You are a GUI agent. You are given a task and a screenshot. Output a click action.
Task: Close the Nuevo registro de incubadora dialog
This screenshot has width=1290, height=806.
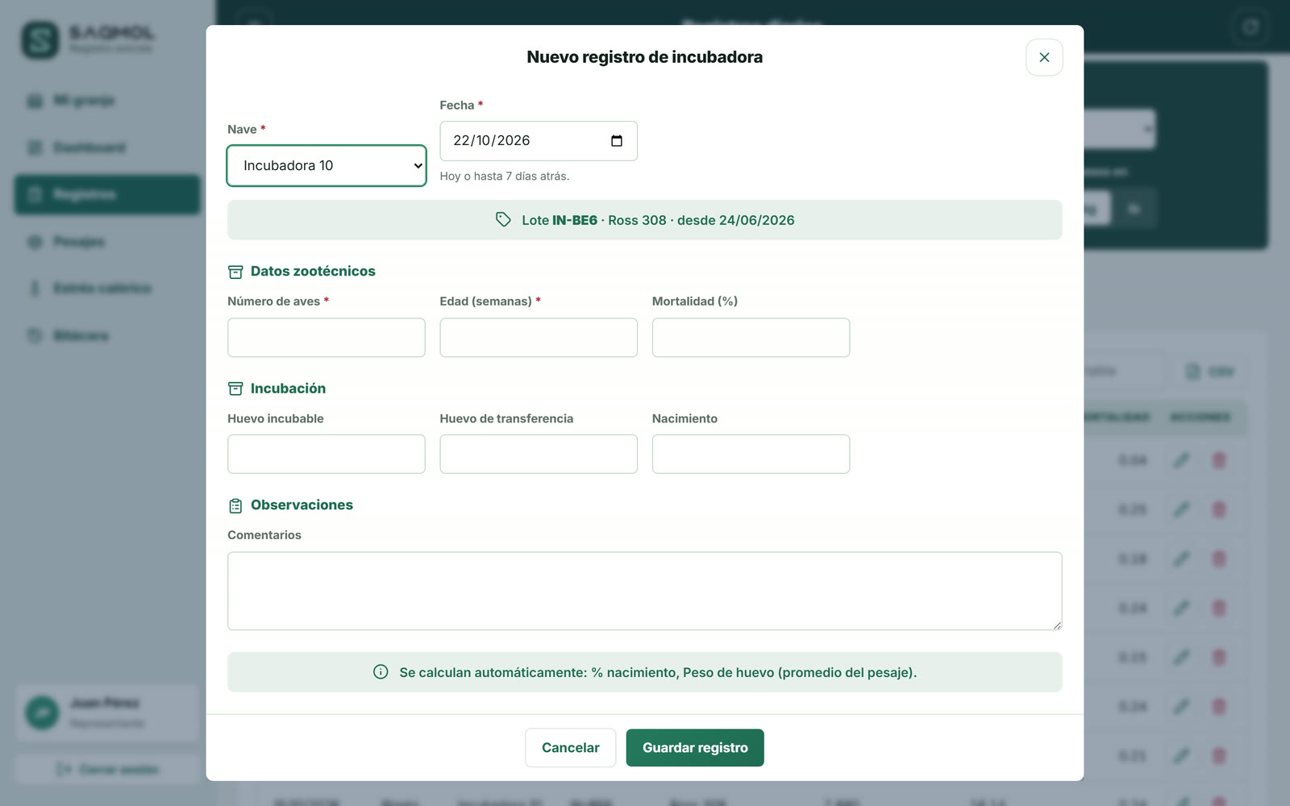(1044, 57)
